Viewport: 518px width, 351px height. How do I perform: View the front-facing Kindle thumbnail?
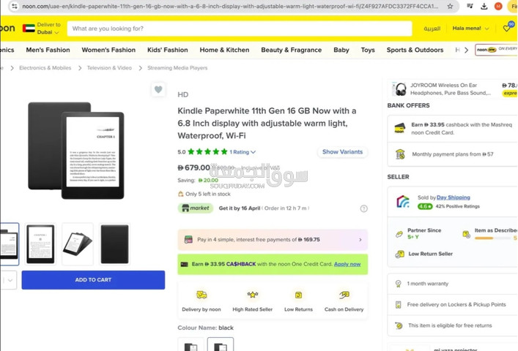point(40,244)
